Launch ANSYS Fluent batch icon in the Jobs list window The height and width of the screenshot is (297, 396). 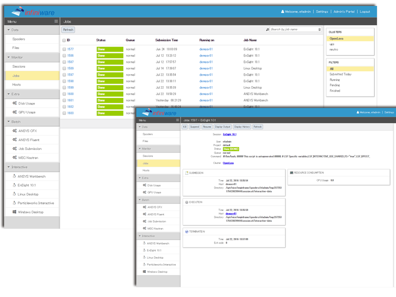click(15, 140)
